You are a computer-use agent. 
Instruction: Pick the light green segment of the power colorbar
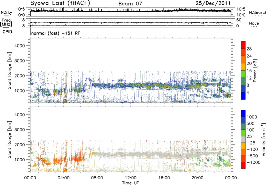[x=243, y=74]
